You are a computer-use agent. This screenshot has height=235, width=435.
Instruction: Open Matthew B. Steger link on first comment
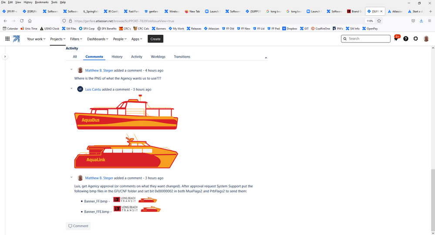click(x=99, y=70)
